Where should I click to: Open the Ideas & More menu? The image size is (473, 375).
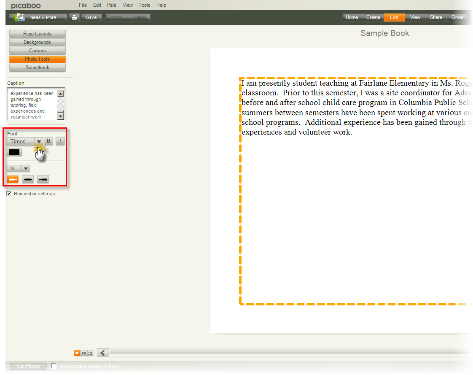coord(38,17)
